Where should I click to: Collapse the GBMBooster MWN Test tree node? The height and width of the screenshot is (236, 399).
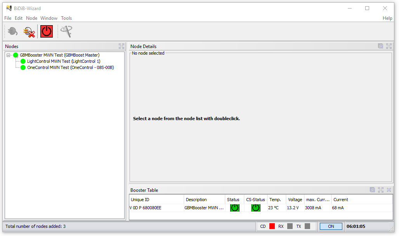[9, 55]
